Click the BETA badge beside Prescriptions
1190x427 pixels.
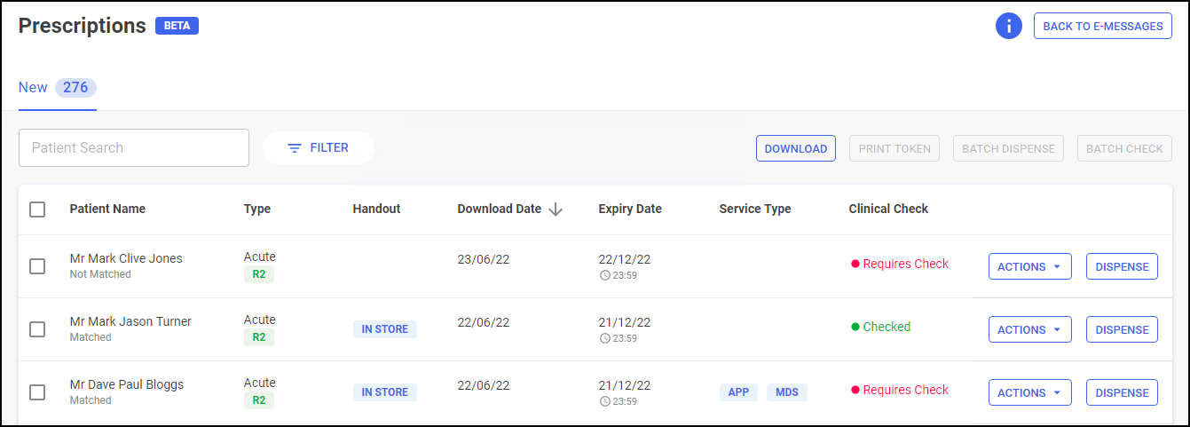(x=177, y=26)
